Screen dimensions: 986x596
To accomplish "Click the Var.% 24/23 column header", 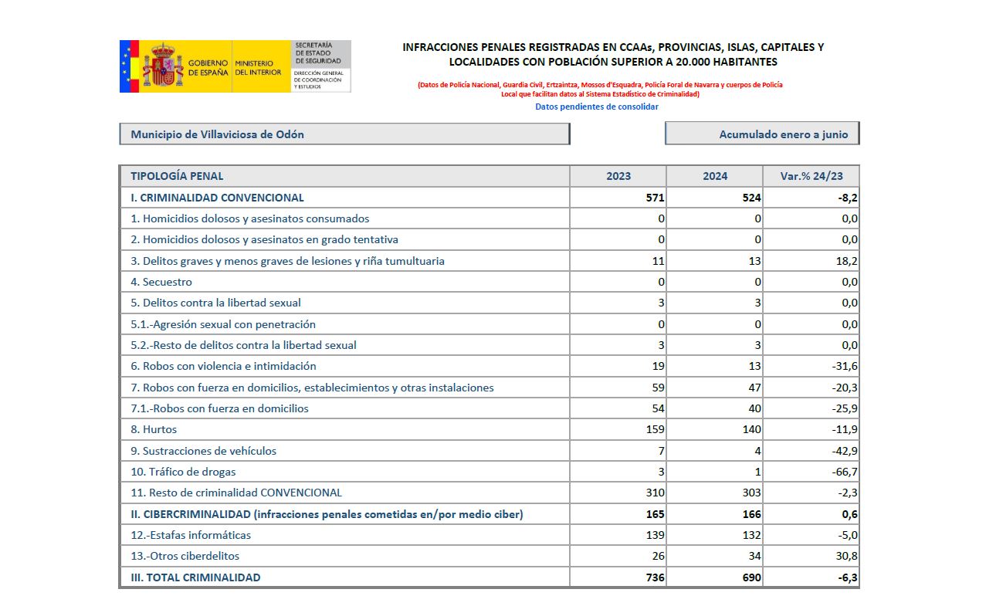I will coord(811,176).
